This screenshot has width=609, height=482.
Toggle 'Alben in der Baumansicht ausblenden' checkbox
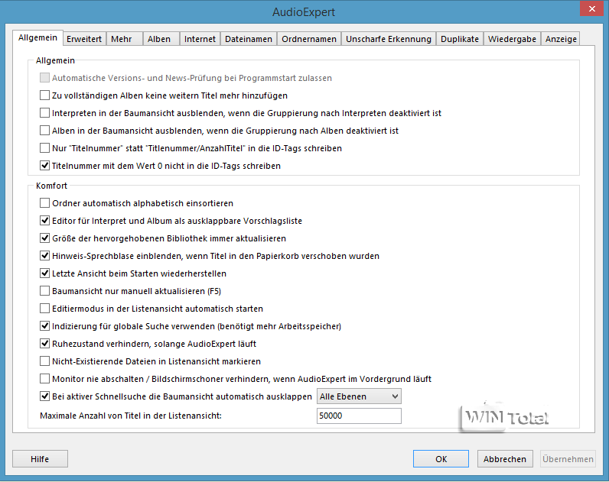[x=44, y=131]
